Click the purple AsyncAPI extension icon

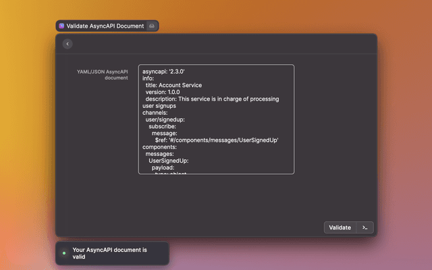click(61, 26)
